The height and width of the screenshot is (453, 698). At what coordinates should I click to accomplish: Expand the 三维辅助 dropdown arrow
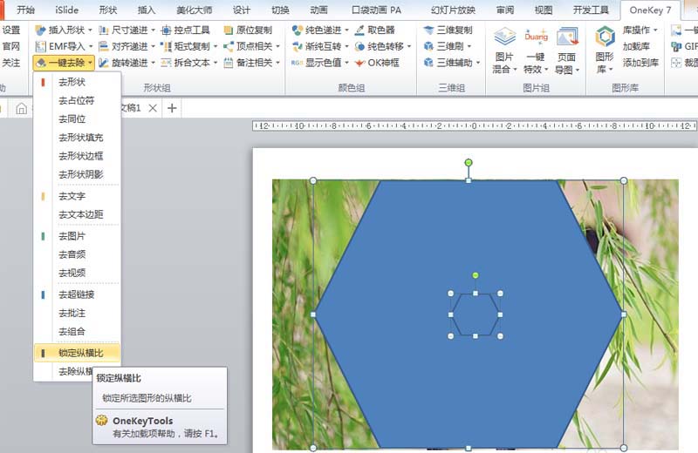478,63
